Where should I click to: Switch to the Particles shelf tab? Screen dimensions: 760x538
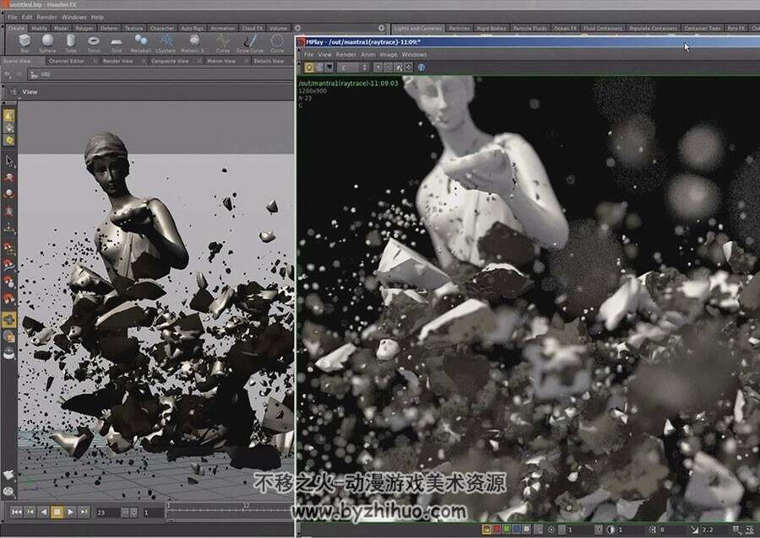pos(459,28)
